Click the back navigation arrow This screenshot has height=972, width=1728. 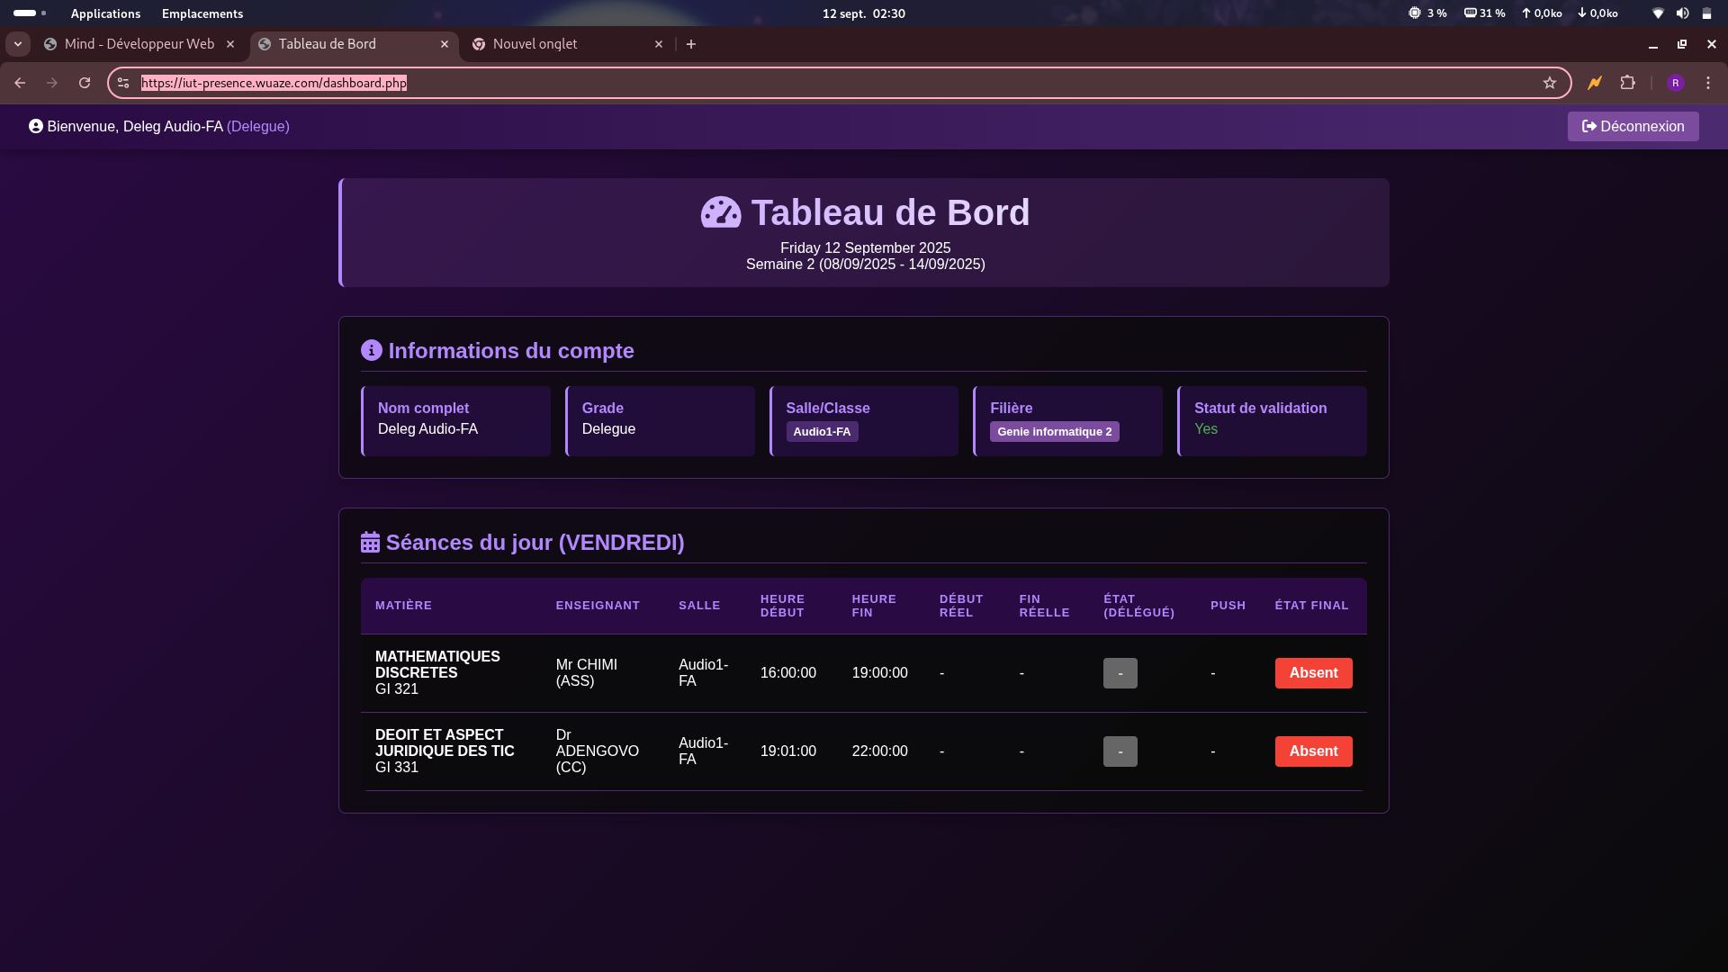click(x=20, y=82)
